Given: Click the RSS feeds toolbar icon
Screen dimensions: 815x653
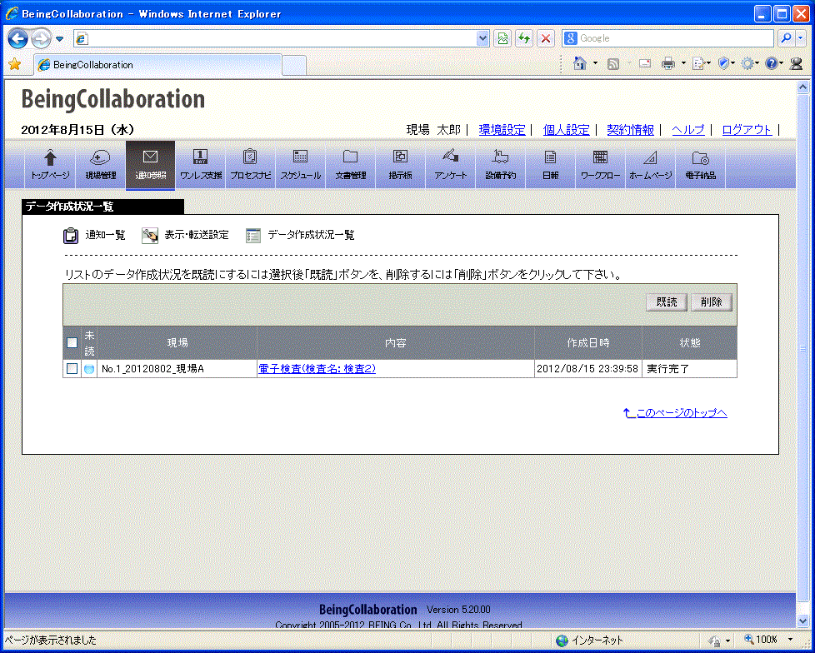Looking at the screenshot, I should [x=613, y=64].
